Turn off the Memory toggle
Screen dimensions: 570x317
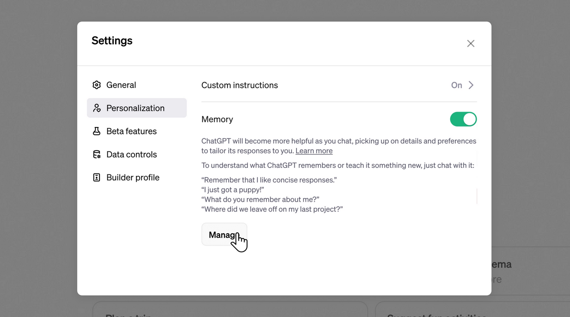pos(463,119)
